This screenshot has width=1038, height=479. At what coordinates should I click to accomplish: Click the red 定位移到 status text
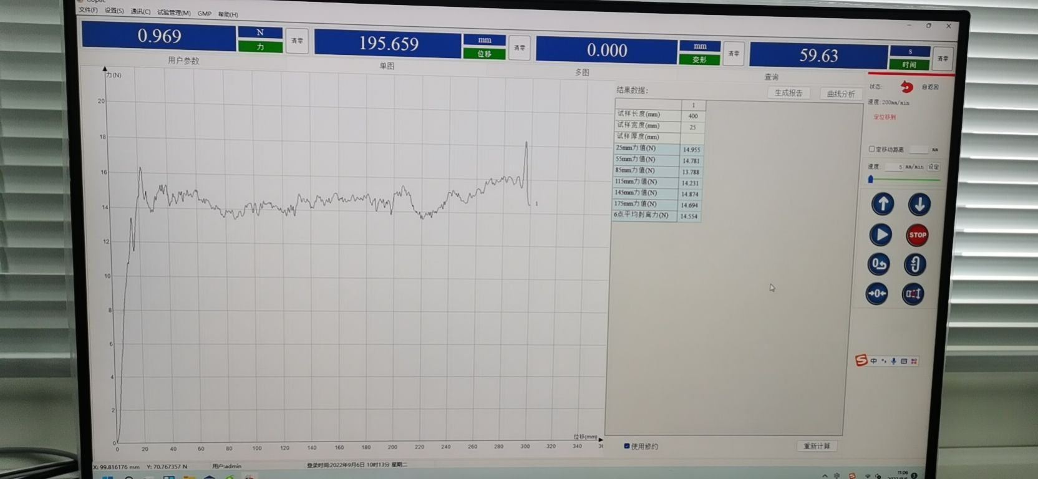pos(885,117)
